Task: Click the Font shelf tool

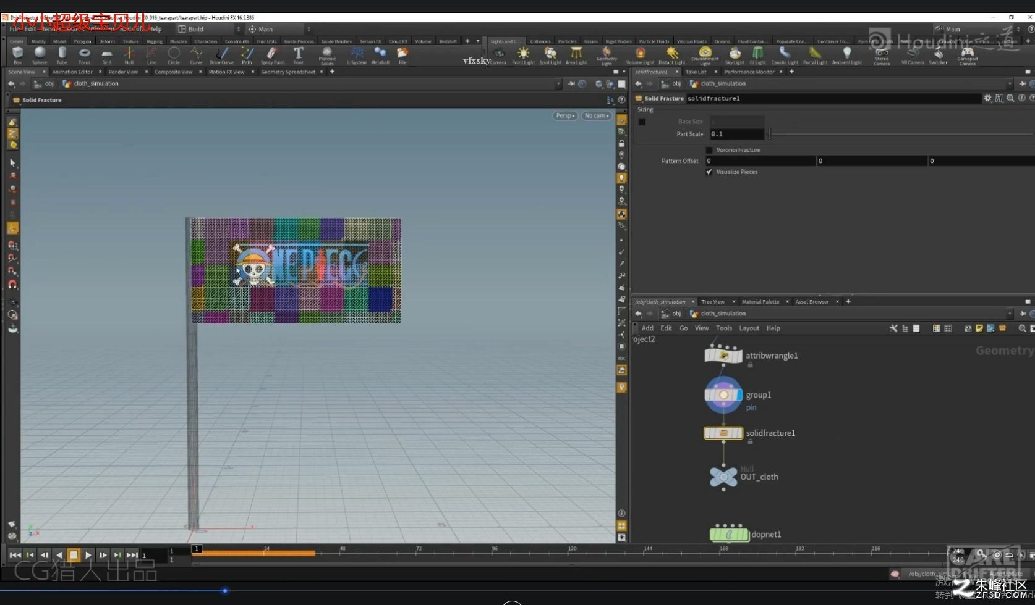Action: 298,55
